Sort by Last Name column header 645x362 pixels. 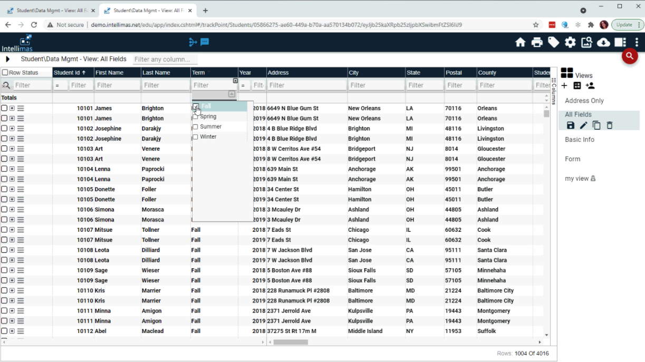(x=166, y=73)
